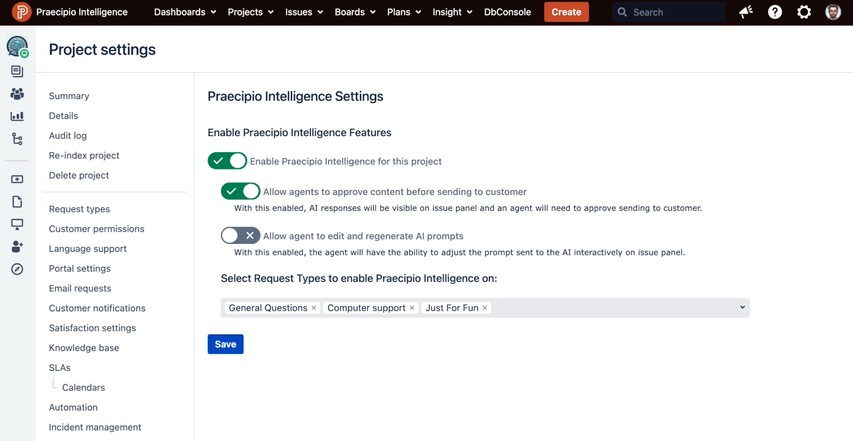Screen dimensions: 853x441
Task: Go to Customer notifications
Action: click(x=97, y=308)
